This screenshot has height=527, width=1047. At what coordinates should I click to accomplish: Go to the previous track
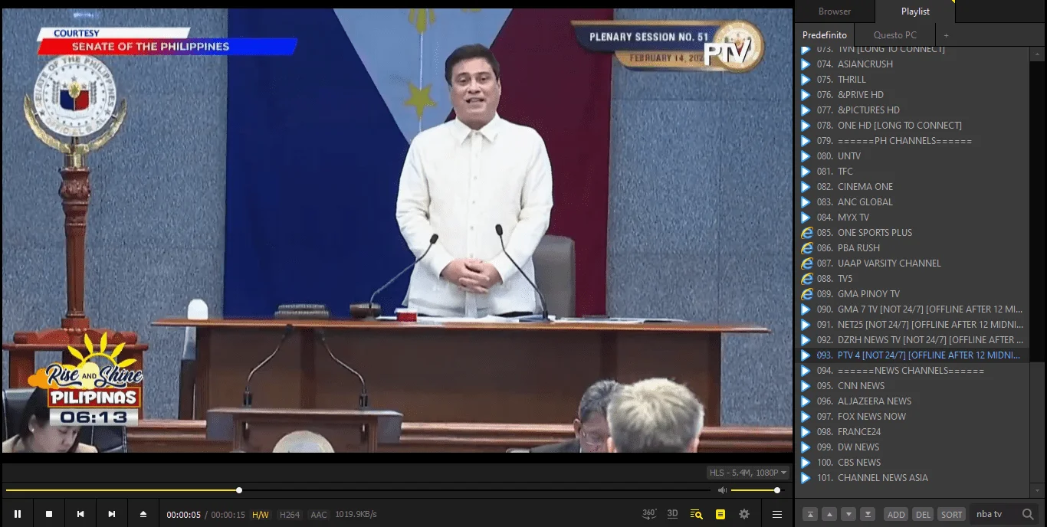tap(80, 514)
